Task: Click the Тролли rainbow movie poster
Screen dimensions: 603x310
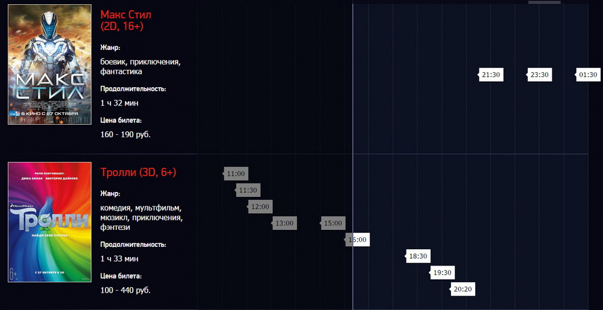Action: 49,222
